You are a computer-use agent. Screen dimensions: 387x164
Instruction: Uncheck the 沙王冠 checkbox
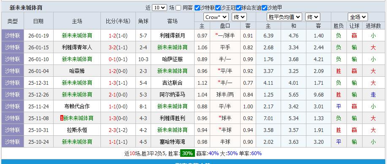pos(218,8)
